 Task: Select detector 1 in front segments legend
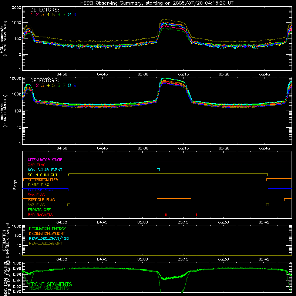(x=32, y=15)
